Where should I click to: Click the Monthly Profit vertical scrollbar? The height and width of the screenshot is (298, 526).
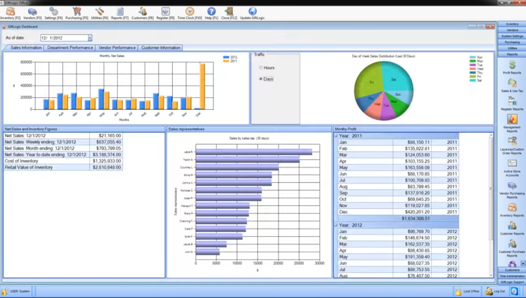tap(491, 188)
